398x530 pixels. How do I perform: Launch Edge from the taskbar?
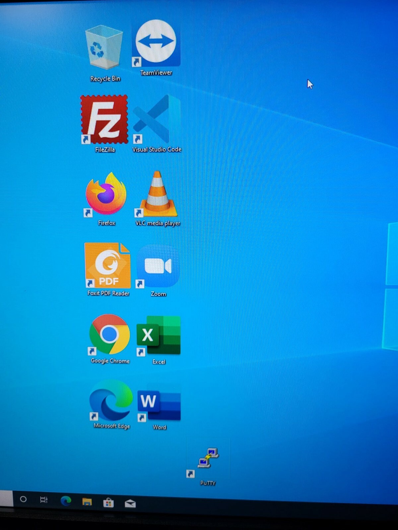66,501
